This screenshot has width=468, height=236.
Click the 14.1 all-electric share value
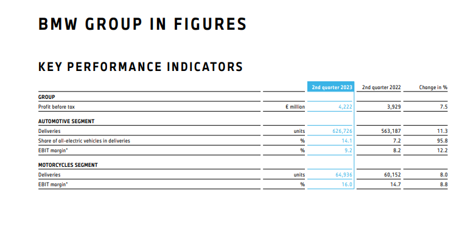pyautogui.click(x=347, y=141)
